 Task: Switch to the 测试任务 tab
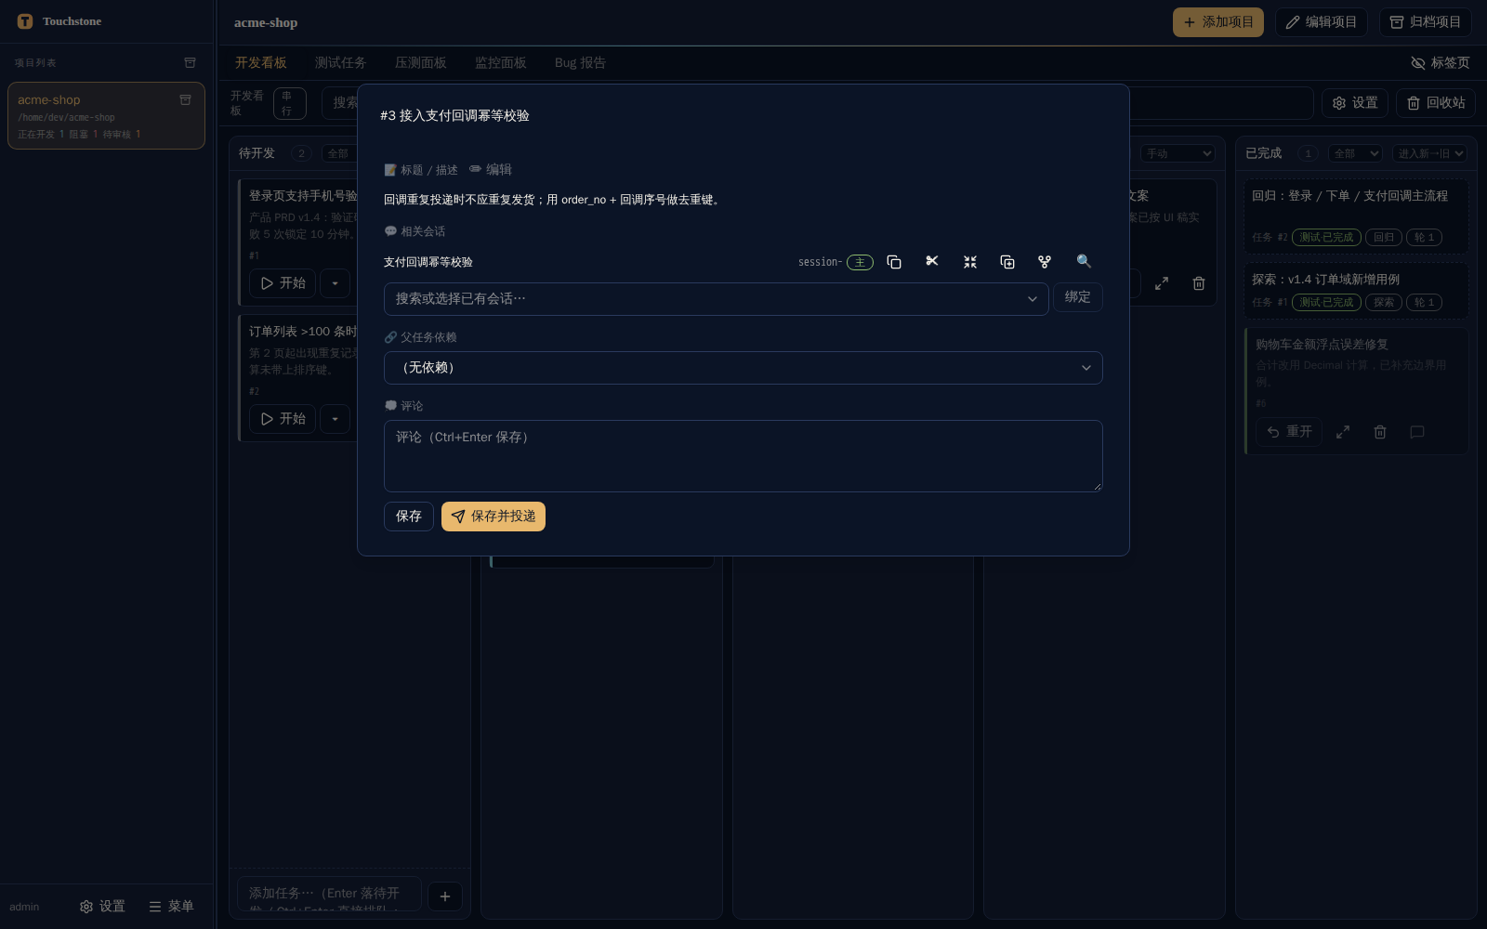tap(341, 62)
